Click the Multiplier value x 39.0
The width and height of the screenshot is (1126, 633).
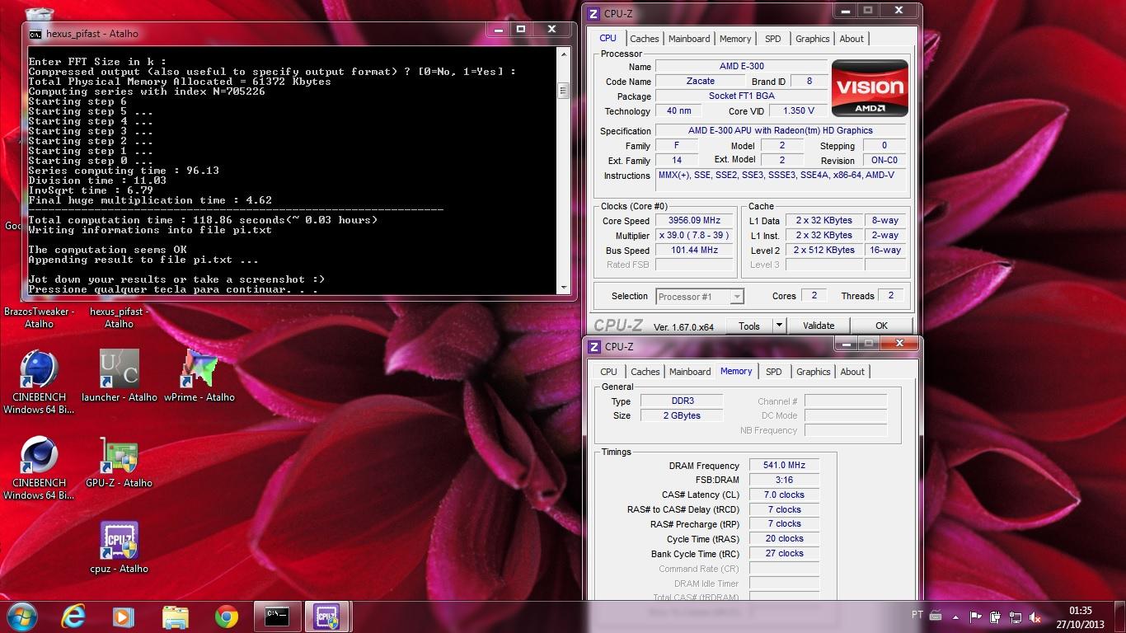[694, 235]
